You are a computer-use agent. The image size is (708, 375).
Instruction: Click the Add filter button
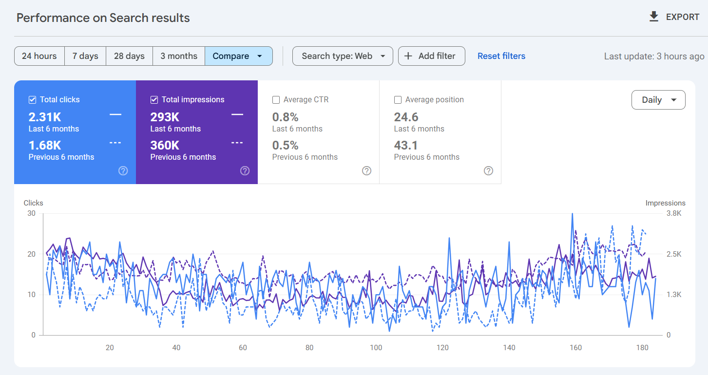(x=431, y=56)
